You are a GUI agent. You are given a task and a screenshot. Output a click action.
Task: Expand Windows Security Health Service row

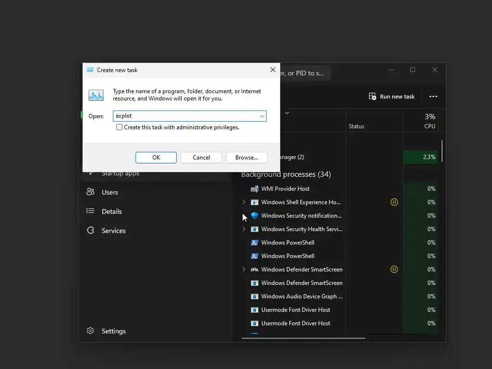tap(244, 229)
